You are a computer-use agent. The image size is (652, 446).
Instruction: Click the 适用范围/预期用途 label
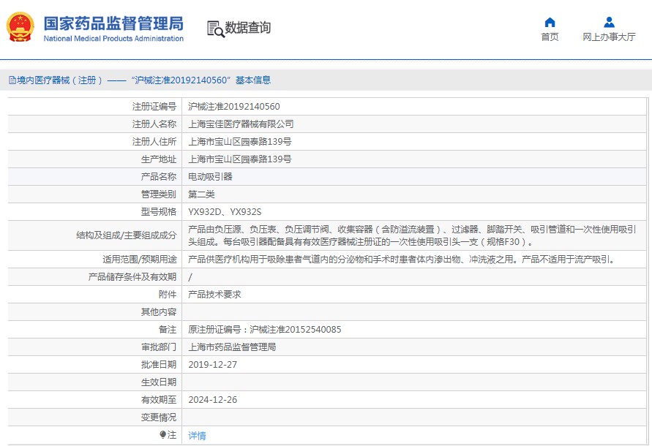tap(139, 260)
